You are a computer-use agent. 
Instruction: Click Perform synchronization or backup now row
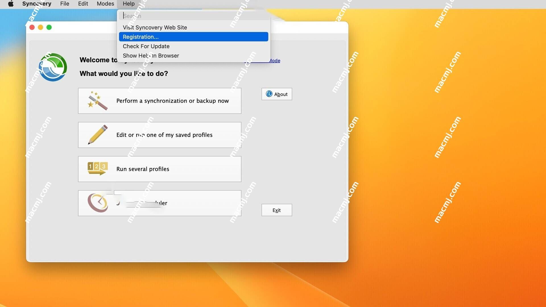(159, 100)
